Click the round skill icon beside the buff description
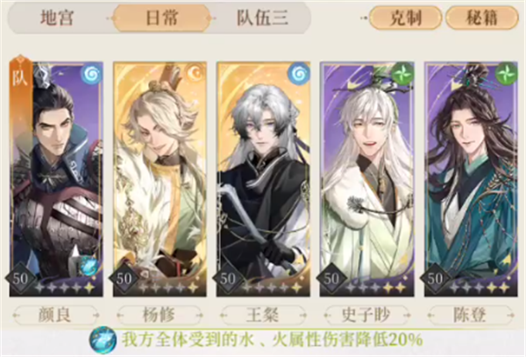This screenshot has height=357, width=526. click(x=103, y=339)
